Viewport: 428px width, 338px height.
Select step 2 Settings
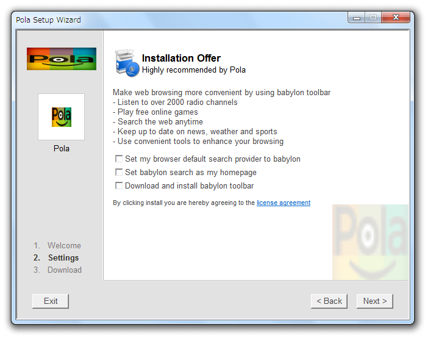pos(56,257)
